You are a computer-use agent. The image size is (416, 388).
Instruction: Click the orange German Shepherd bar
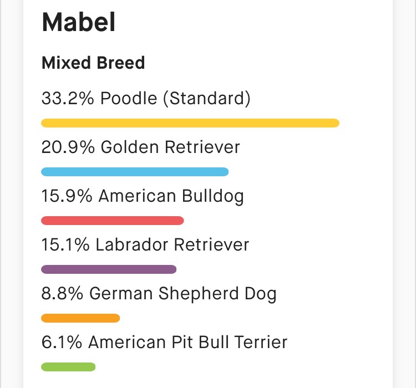coord(80,318)
